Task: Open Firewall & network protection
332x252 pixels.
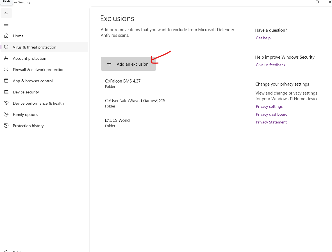Action: point(44,69)
